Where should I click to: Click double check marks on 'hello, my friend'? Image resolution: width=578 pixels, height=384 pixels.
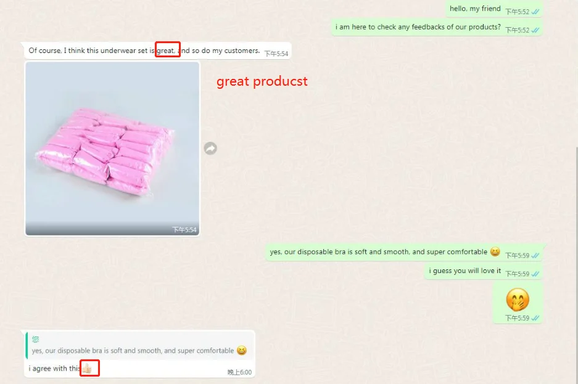click(x=535, y=12)
